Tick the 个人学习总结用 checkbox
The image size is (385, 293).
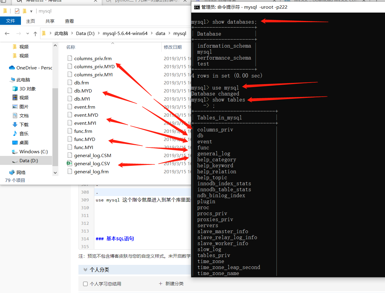coord(85,284)
